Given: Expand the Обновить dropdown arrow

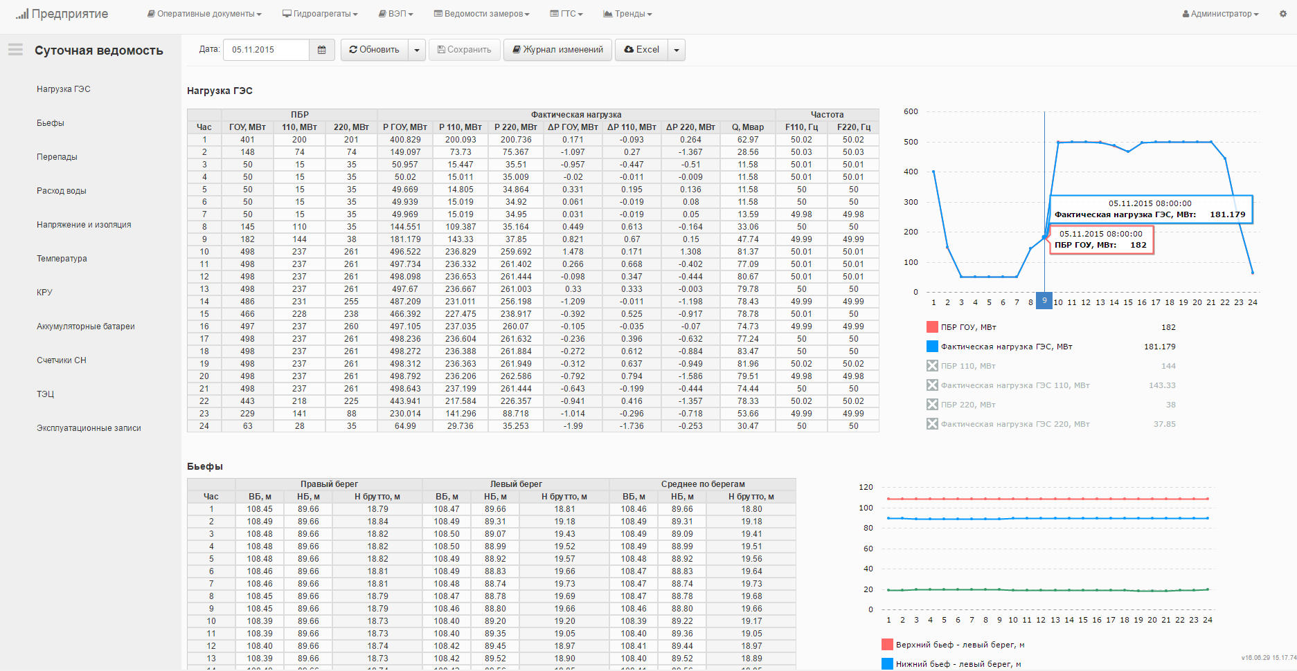Looking at the screenshot, I should (417, 50).
